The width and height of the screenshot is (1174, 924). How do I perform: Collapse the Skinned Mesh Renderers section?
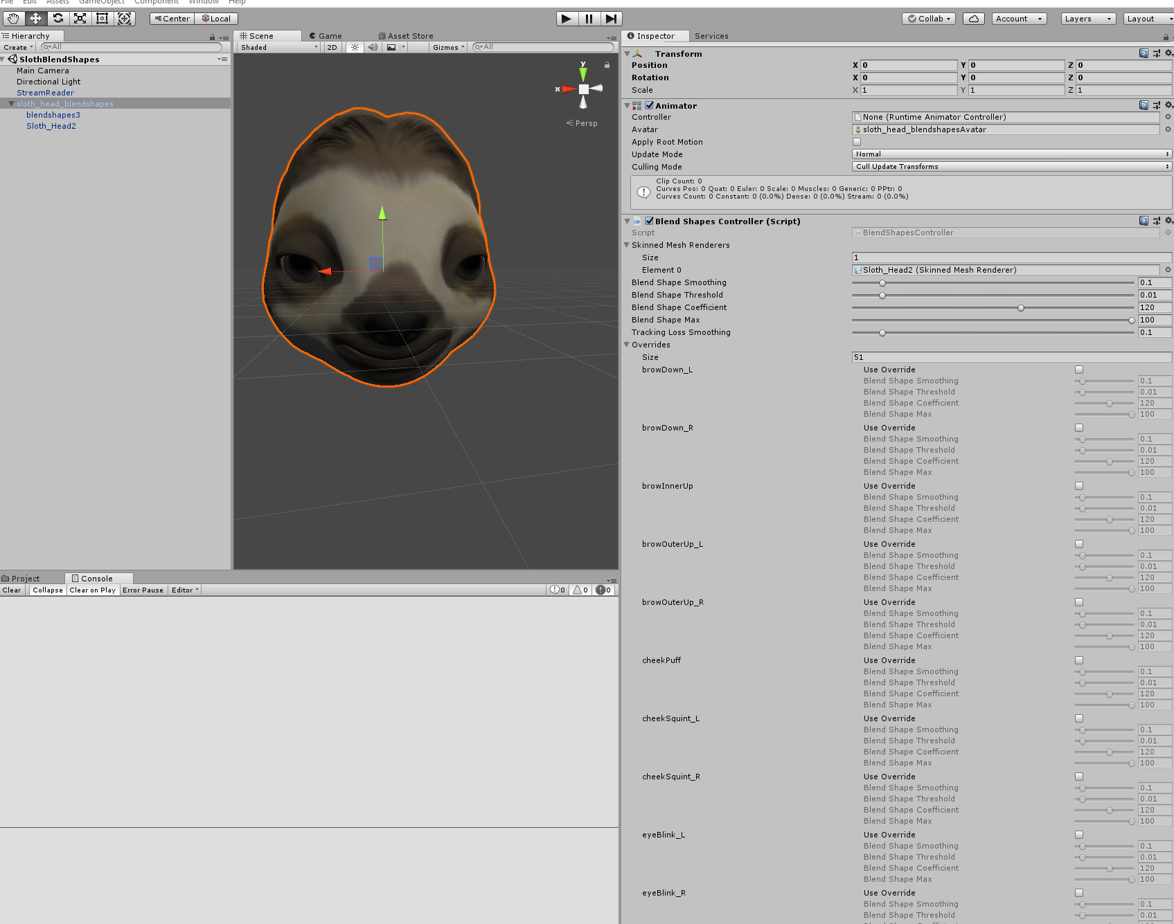coord(627,245)
